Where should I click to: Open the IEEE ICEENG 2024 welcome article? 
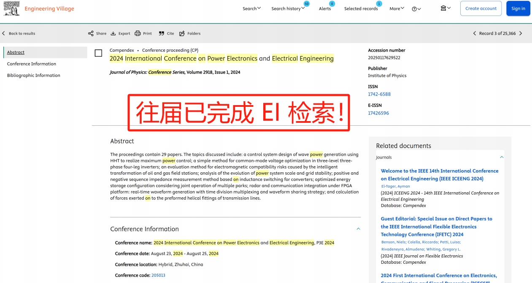[440, 175]
